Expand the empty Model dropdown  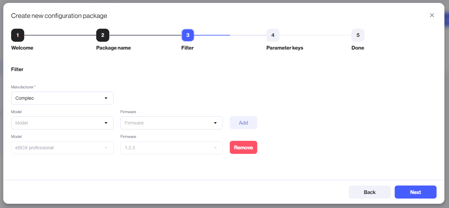pos(62,123)
